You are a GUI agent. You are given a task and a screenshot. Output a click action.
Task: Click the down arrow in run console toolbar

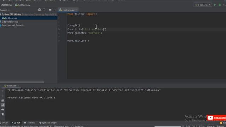[x=2, y=96]
